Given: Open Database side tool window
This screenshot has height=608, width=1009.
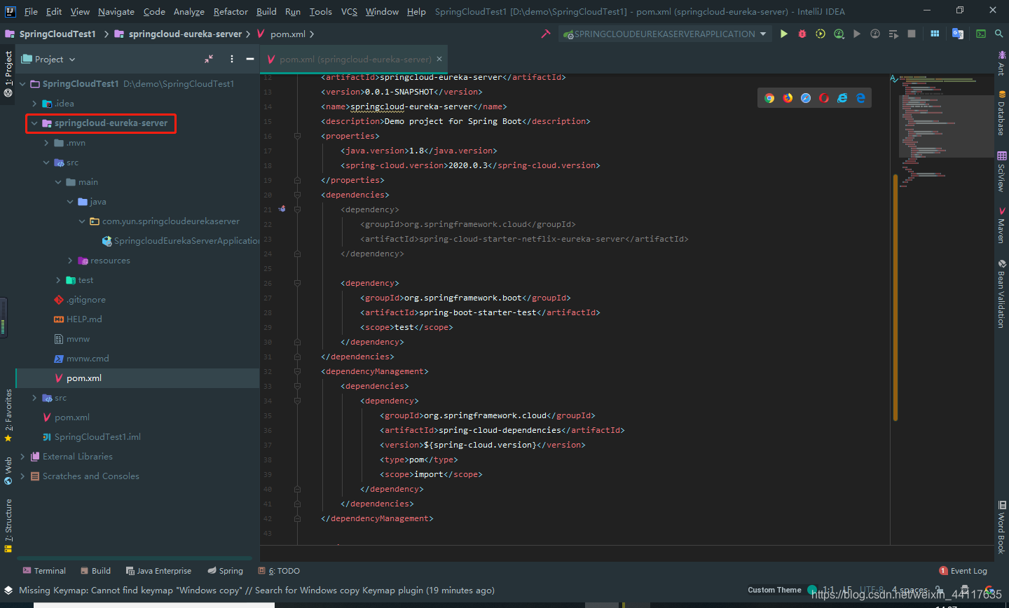Looking at the screenshot, I should click(x=1002, y=113).
